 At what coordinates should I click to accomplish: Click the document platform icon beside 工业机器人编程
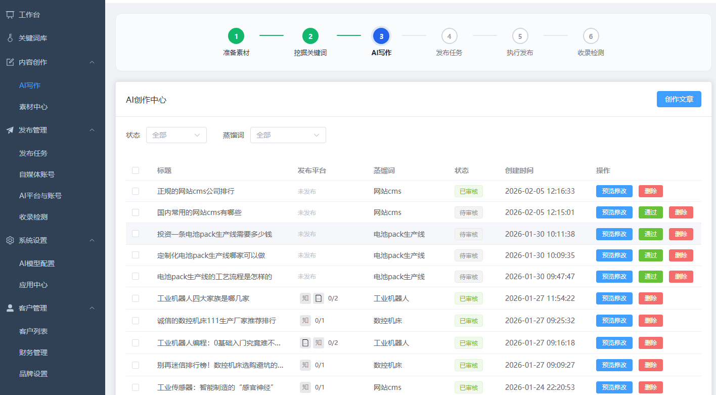coord(305,342)
